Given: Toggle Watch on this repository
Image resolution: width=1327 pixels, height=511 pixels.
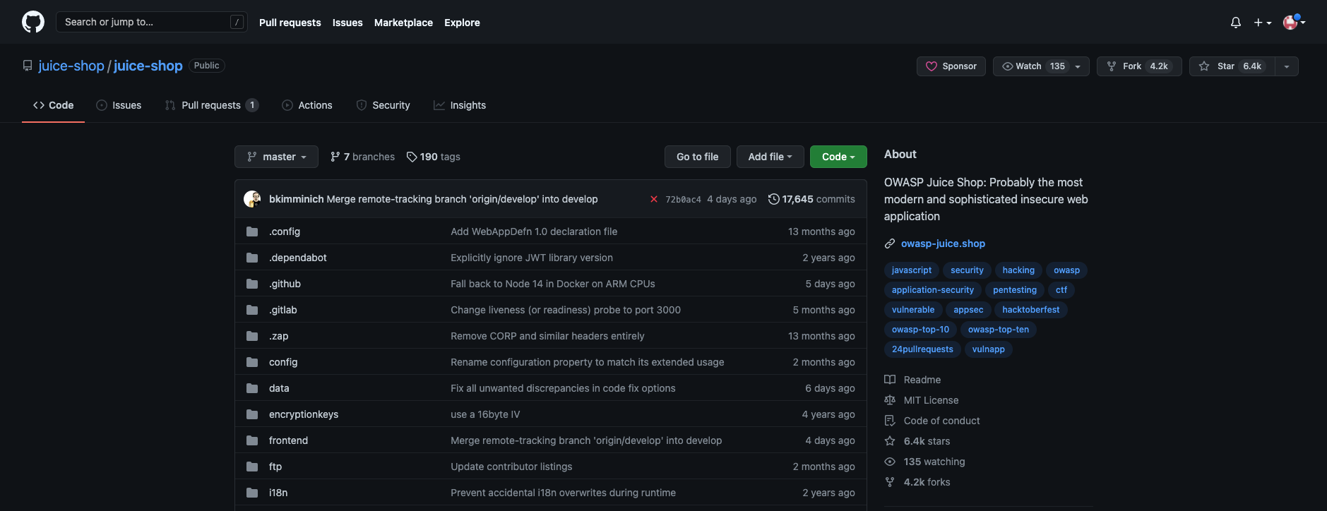Looking at the screenshot, I should coord(1033,66).
